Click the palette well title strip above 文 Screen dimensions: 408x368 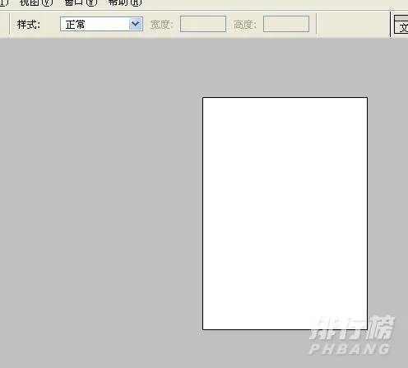pos(401,18)
